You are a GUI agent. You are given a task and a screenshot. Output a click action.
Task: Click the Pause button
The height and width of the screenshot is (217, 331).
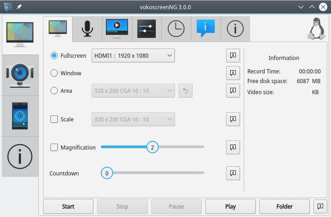click(x=176, y=206)
